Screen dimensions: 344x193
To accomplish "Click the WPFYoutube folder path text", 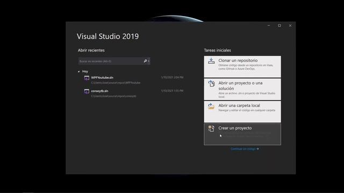I will coord(116,83).
